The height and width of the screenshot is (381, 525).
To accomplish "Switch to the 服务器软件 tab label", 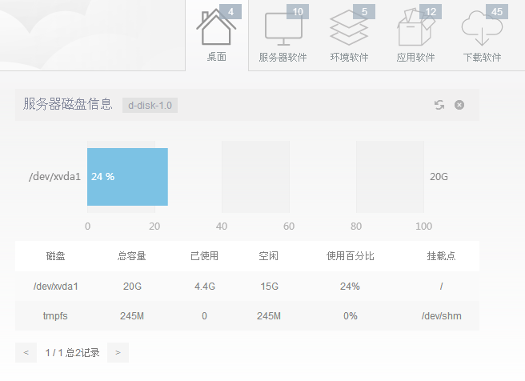I will 283,58.
